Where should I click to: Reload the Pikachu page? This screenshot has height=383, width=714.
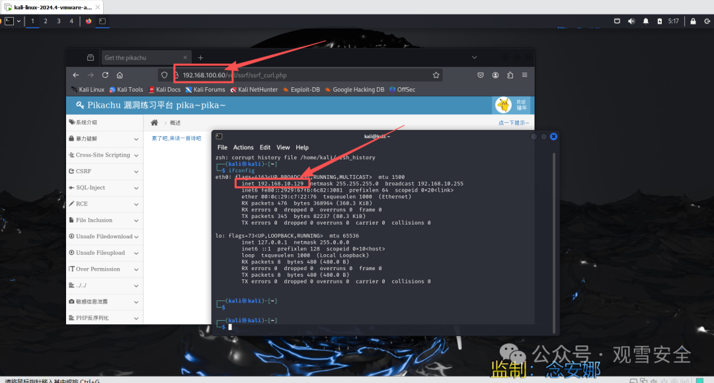pos(105,75)
